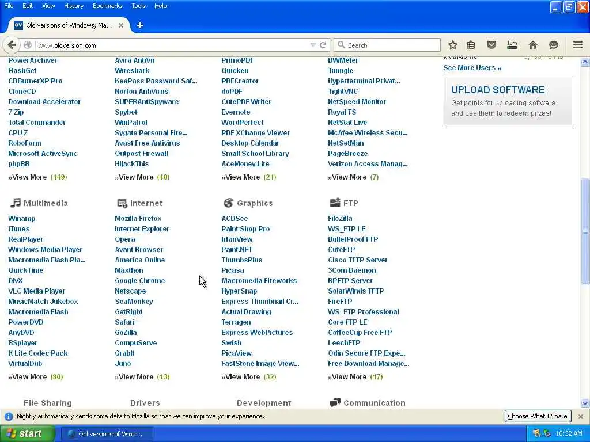Select the Old versions of Windows tab
The height and width of the screenshot is (442, 590).
click(69, 25)
